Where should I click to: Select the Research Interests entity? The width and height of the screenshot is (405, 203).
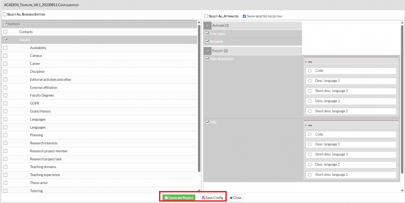pyautogui.click(x=5, y=143)
